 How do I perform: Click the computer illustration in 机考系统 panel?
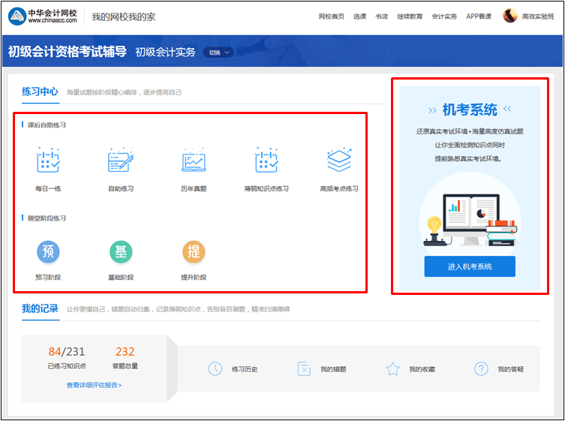click(470, 219)
